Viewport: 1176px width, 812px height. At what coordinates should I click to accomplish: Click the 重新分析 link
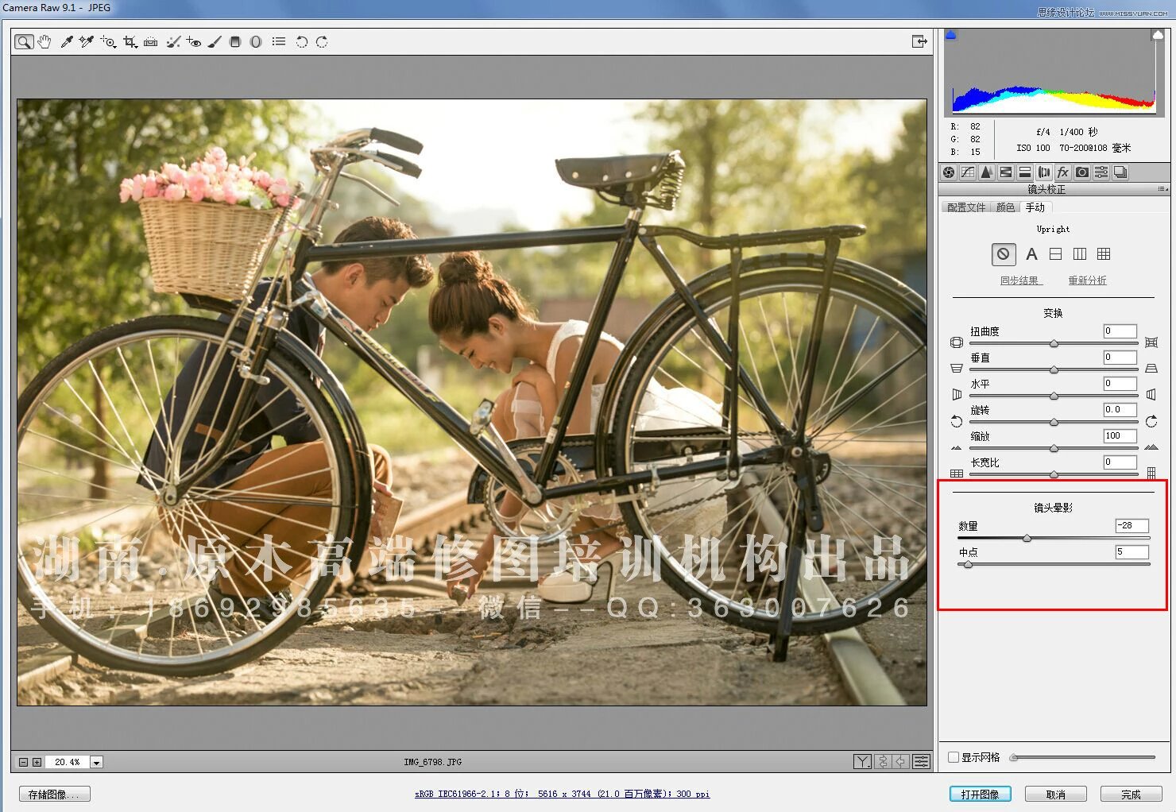coord(1087,280)
